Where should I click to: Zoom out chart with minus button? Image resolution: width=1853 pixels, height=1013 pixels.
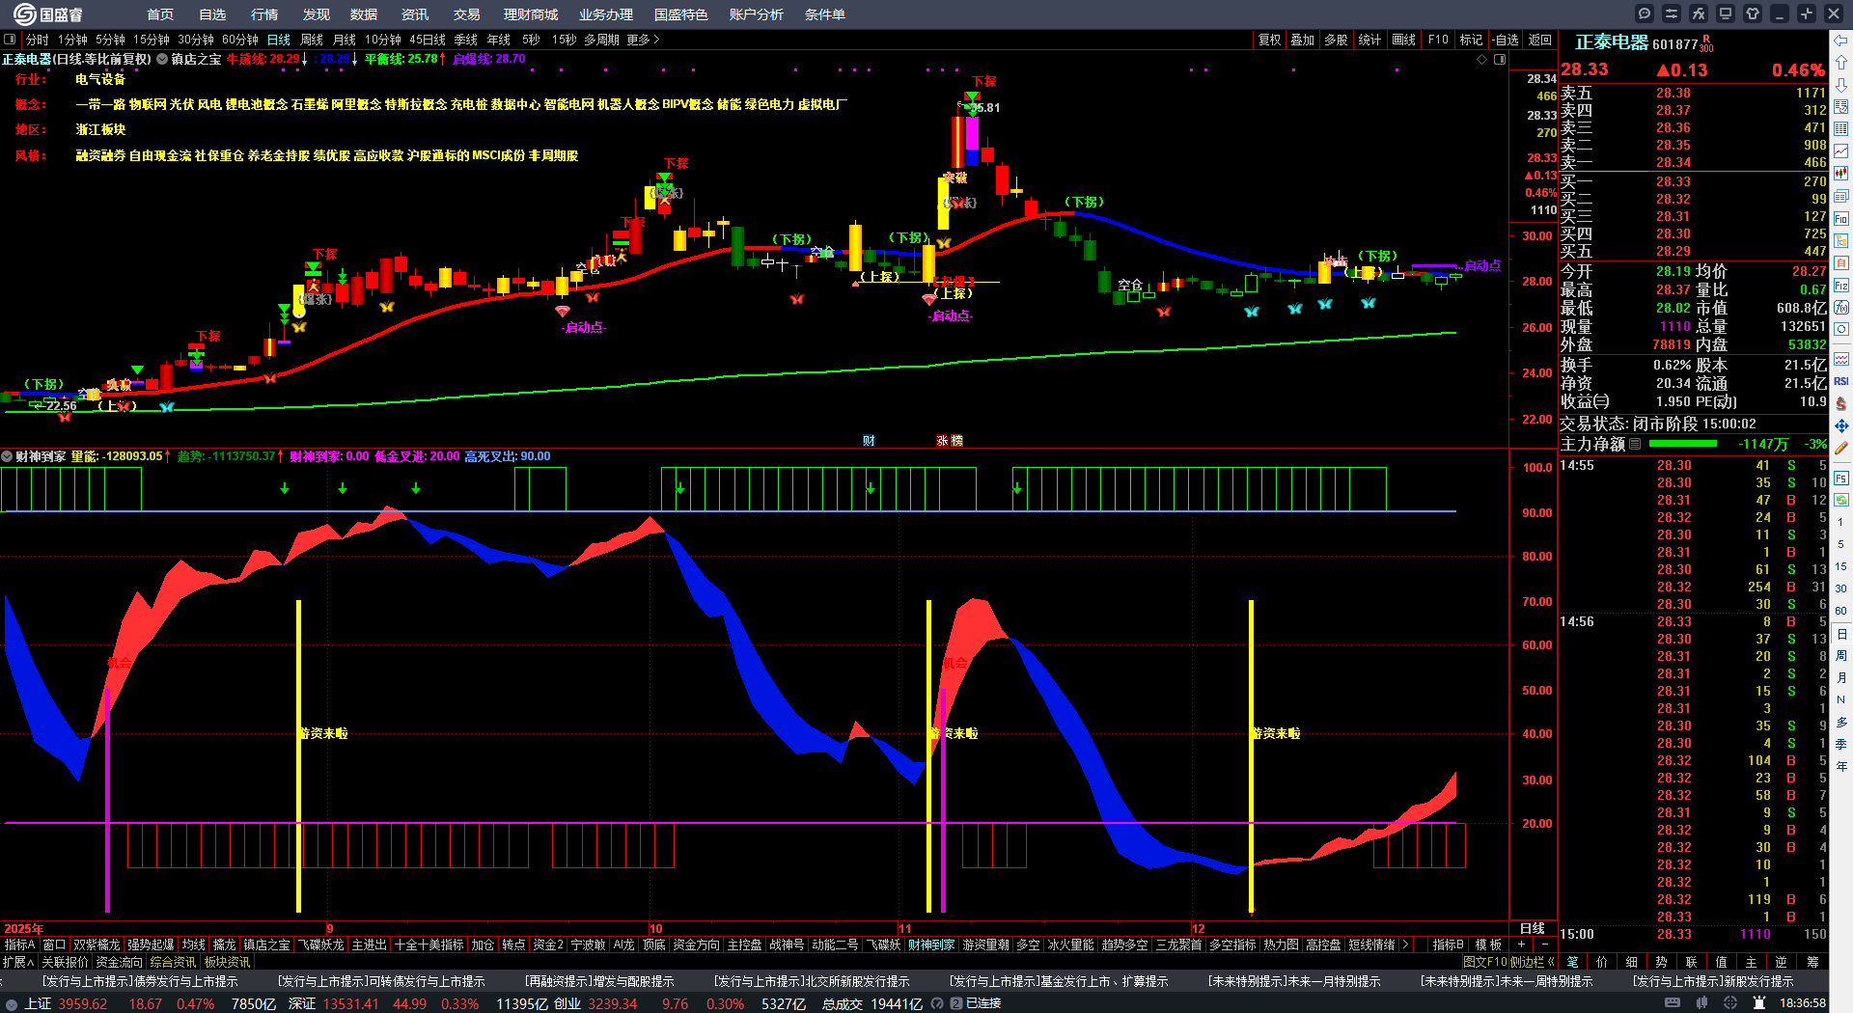(x=1544, y=945)
